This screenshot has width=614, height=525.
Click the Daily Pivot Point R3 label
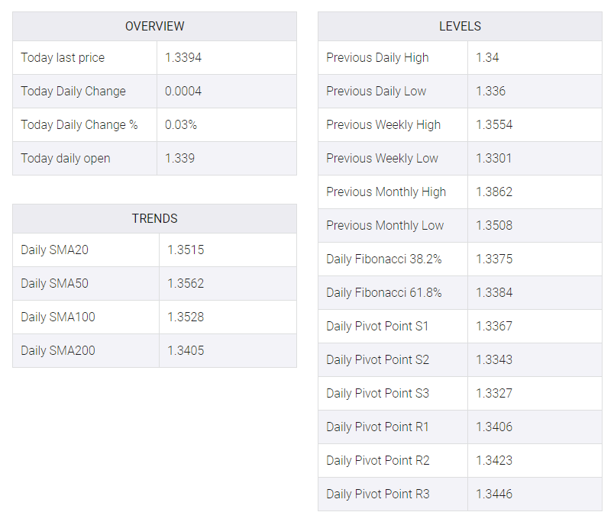click(378, 494)
